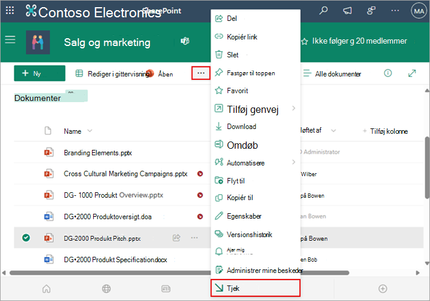The image size is (430, 301).
Task: Click the globe icon in bottom bar
Action: (106, 288)
